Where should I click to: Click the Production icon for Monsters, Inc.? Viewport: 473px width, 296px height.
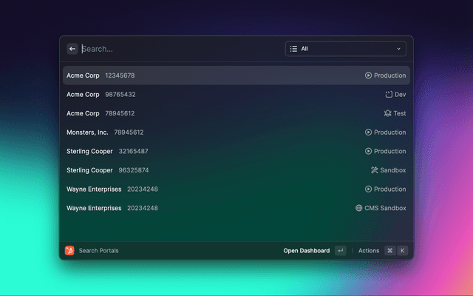click(x=368, y=132)
